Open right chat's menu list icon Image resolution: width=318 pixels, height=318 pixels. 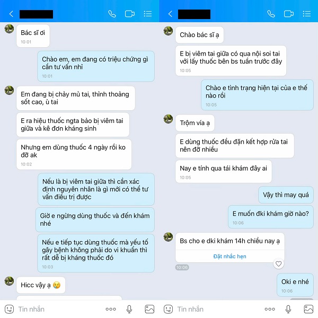click(x=307, y=14)
